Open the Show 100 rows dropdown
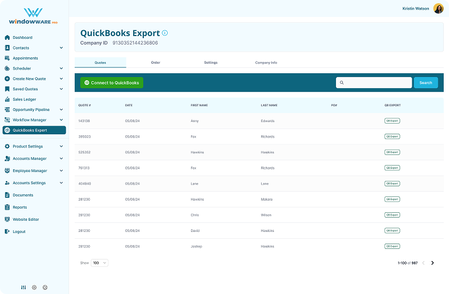 pos(99,263)
